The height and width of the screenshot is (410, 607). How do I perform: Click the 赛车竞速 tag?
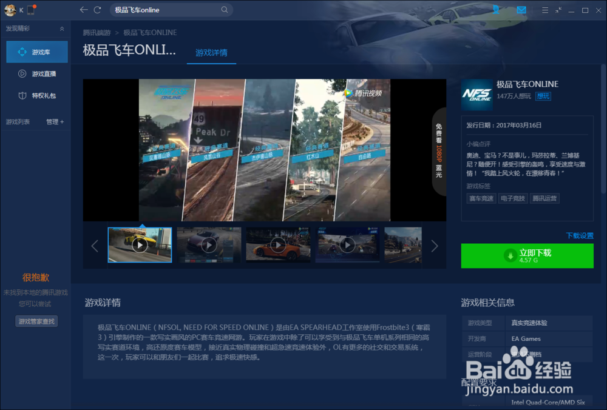(481, 198)
